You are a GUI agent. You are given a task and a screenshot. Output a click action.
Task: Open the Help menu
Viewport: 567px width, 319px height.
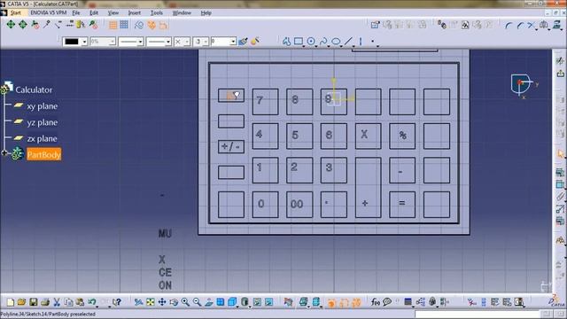tap(206, 12)
